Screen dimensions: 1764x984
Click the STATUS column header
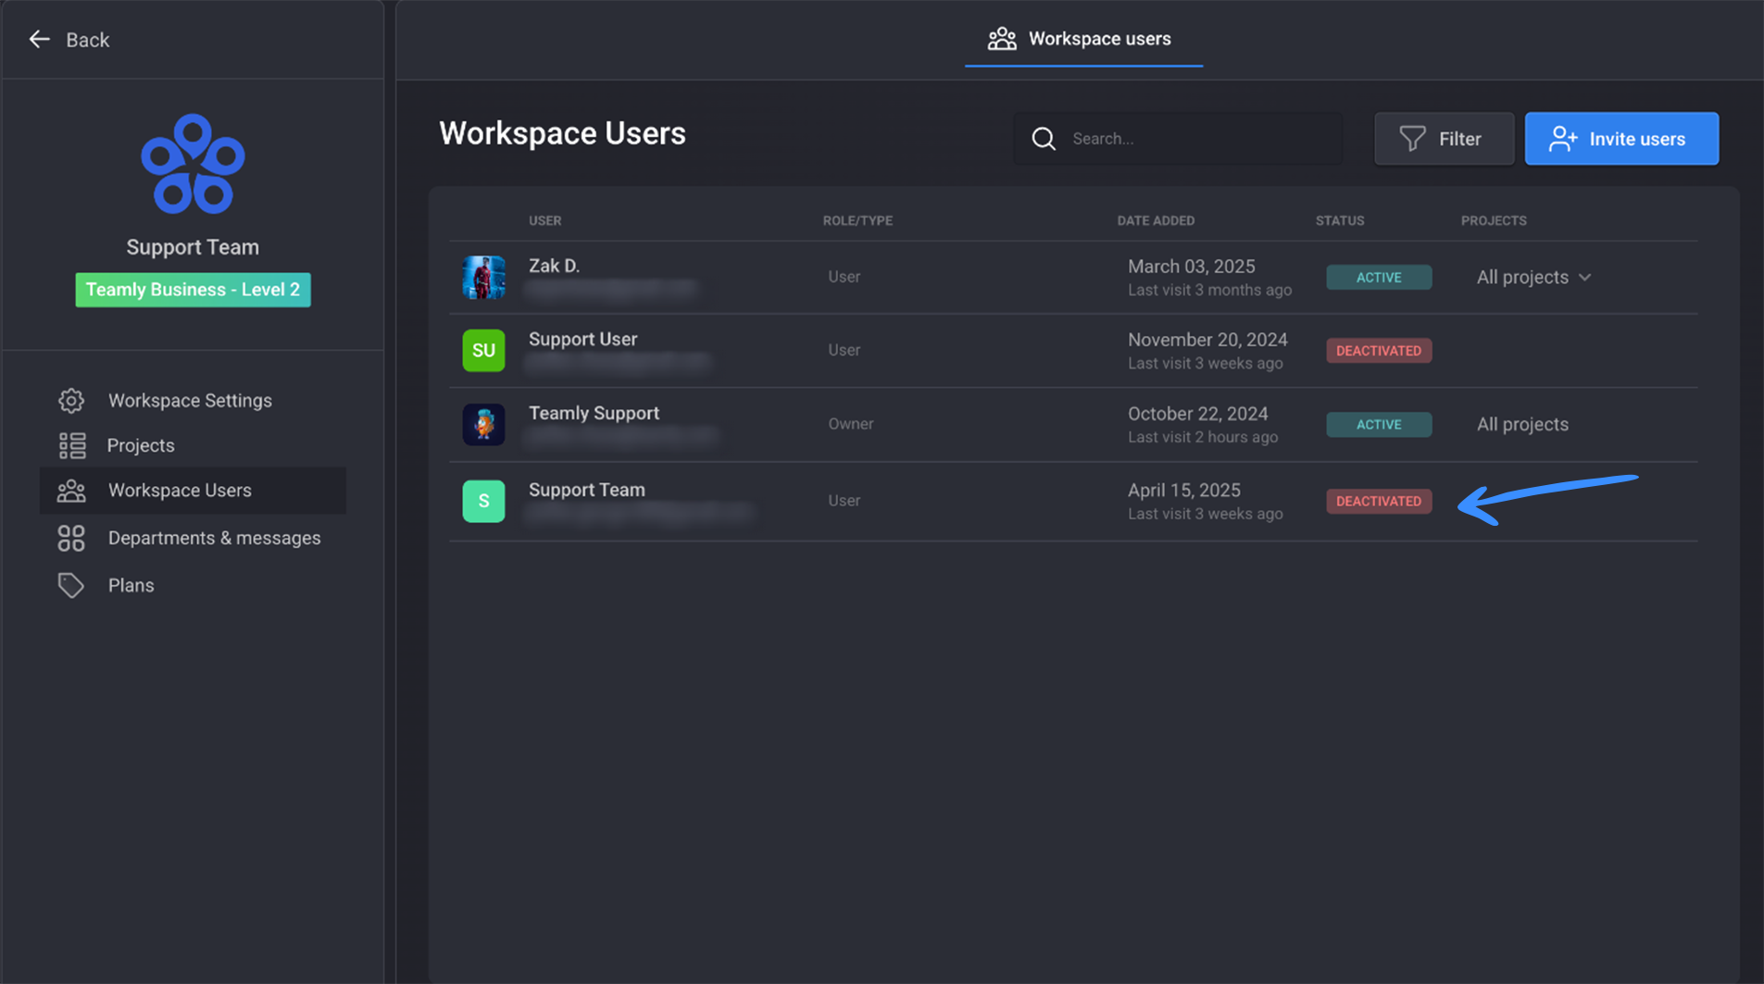click(1340, 220)
